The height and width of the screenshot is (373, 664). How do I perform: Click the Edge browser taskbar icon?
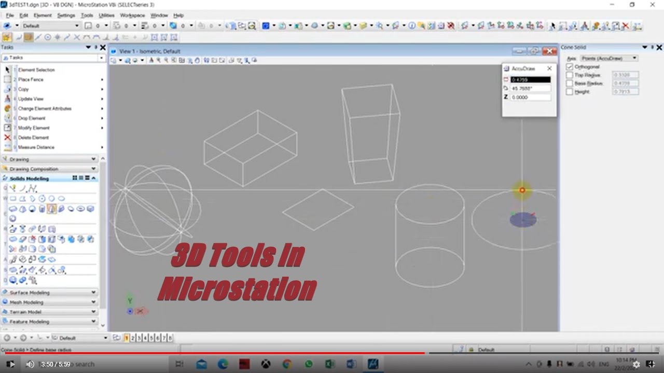click(223, 364)
